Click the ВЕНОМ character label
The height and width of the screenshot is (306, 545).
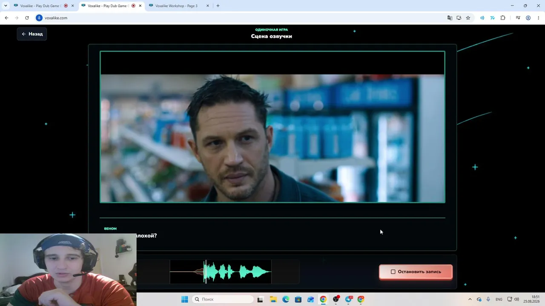tap(110, 229)
